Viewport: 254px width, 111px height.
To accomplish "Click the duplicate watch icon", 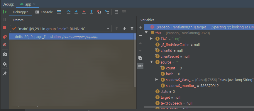I will (140, 58).
